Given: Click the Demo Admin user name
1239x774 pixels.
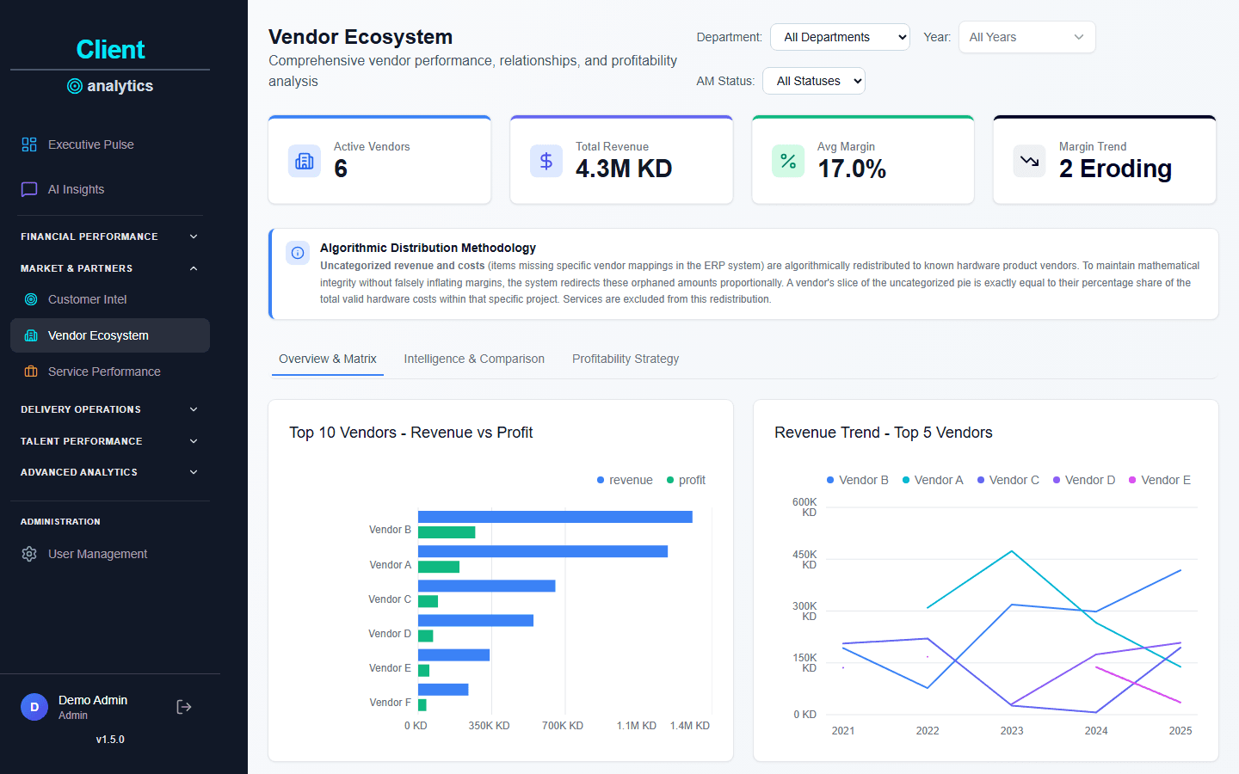Looking at the screenshot, I should pyautogui.click(x=93, y=700).
